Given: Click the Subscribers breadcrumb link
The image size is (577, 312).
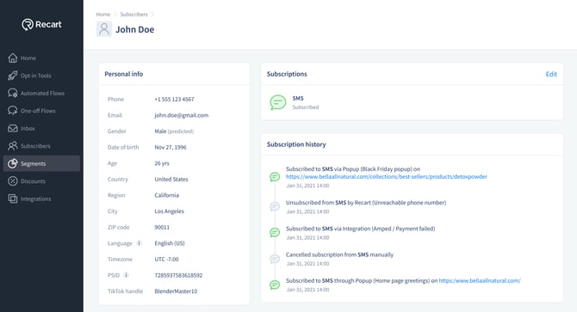Looking at the screenshot, I should (x=133, y=15).
